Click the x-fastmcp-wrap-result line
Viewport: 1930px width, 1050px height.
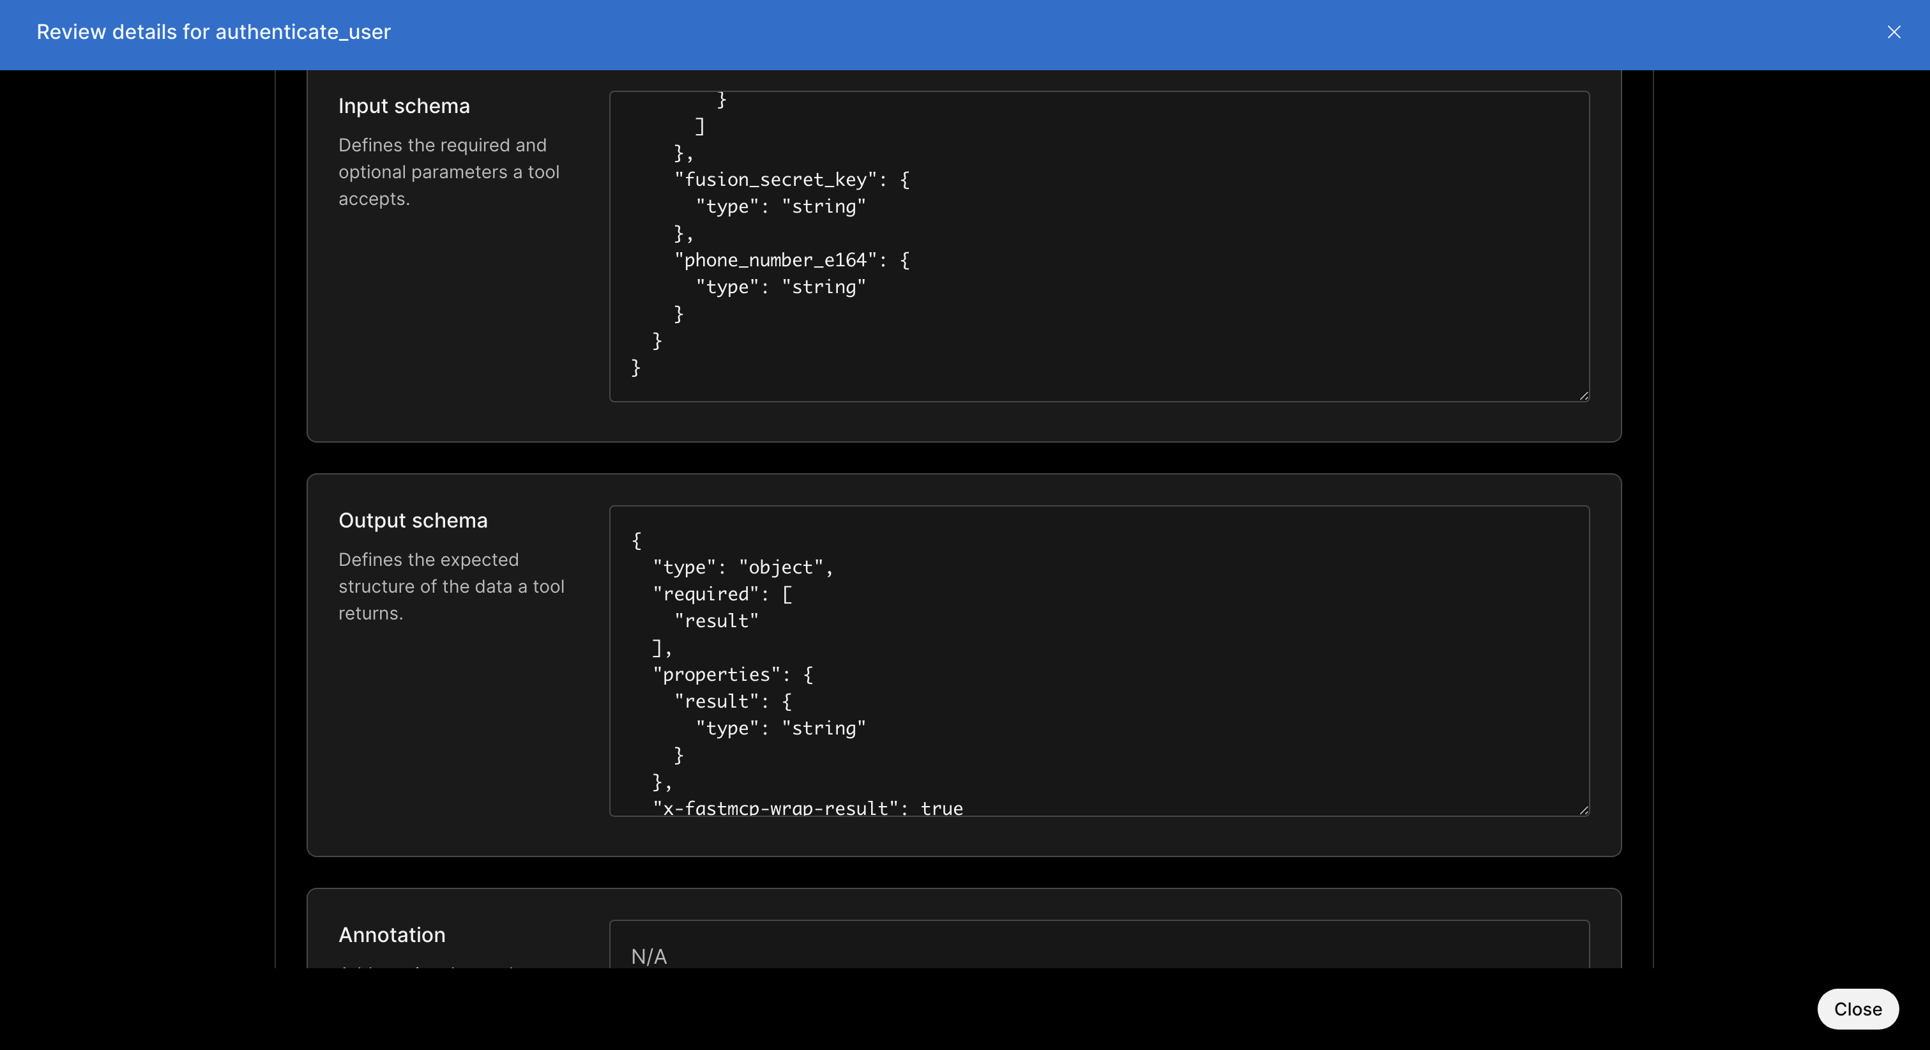tap(807, 807)
